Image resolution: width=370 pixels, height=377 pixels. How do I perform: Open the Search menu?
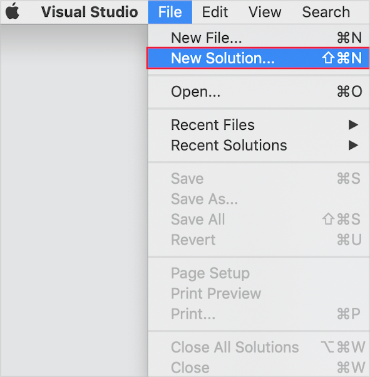(326, 12)
